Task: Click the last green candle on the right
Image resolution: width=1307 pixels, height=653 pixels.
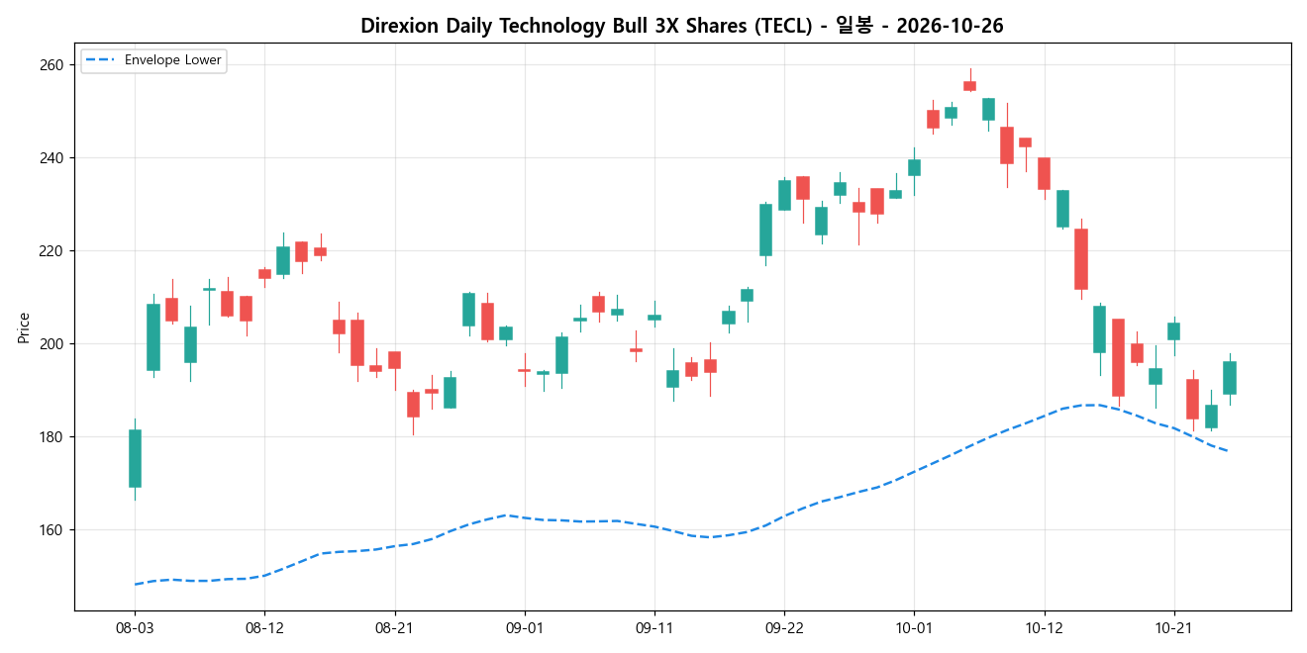Action: pos(1230,378)
